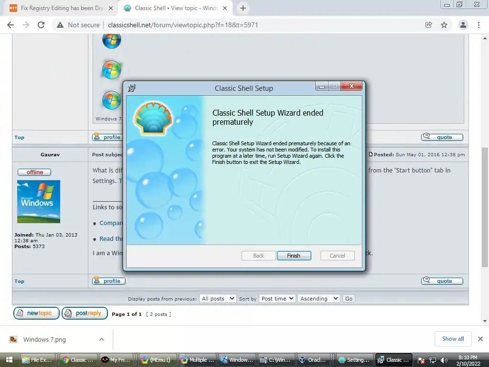Close the Classic Shell Setup dialog
489x367 pixels.
[351, 86]
